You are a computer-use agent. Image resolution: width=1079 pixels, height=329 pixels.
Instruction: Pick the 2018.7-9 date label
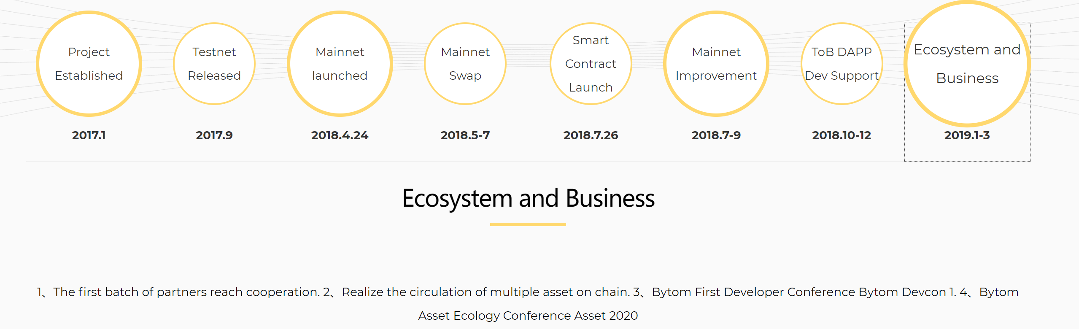(716, 135)
